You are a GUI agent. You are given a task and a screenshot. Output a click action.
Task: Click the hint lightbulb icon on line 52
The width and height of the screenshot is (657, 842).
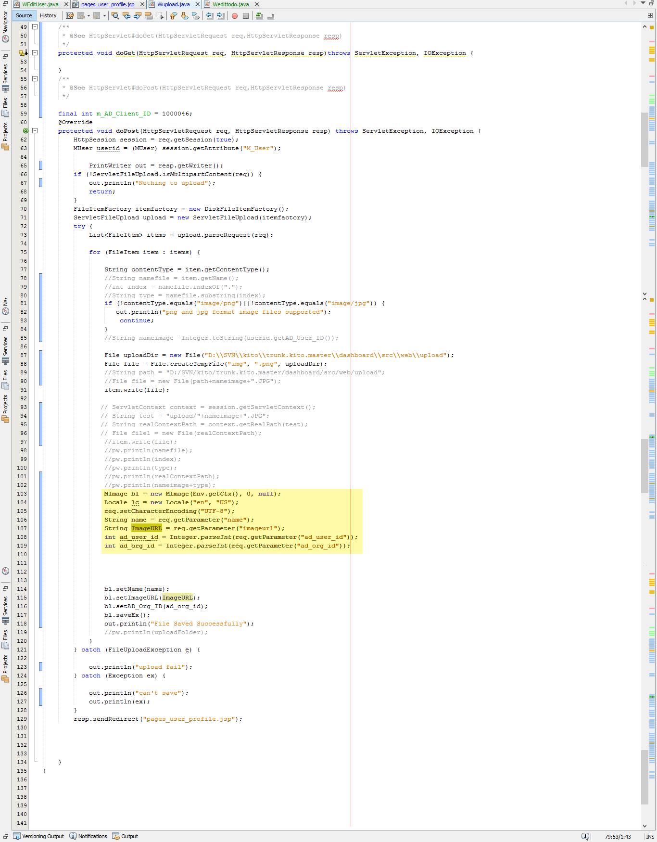[x=22, y=53]
